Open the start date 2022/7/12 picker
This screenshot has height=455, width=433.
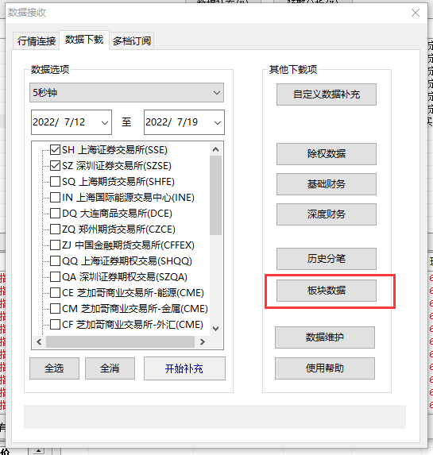point(72,122)
